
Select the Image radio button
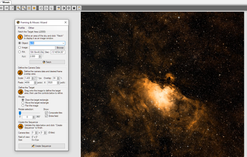(20, 48)
